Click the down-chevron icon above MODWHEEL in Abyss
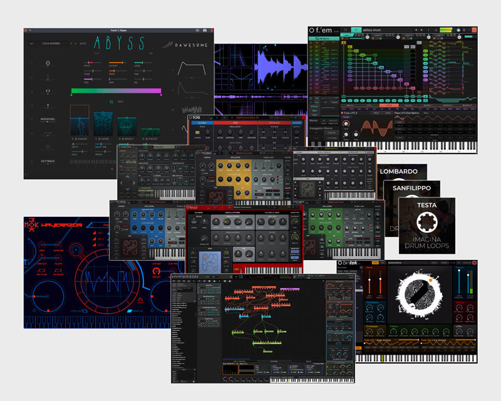 48,105
